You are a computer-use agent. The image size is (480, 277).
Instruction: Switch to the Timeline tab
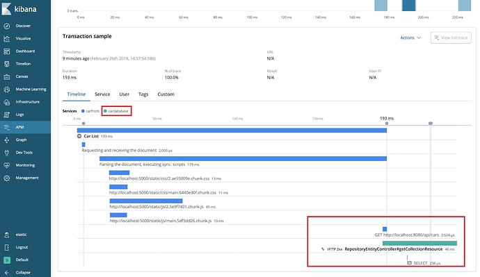point(77,94)
